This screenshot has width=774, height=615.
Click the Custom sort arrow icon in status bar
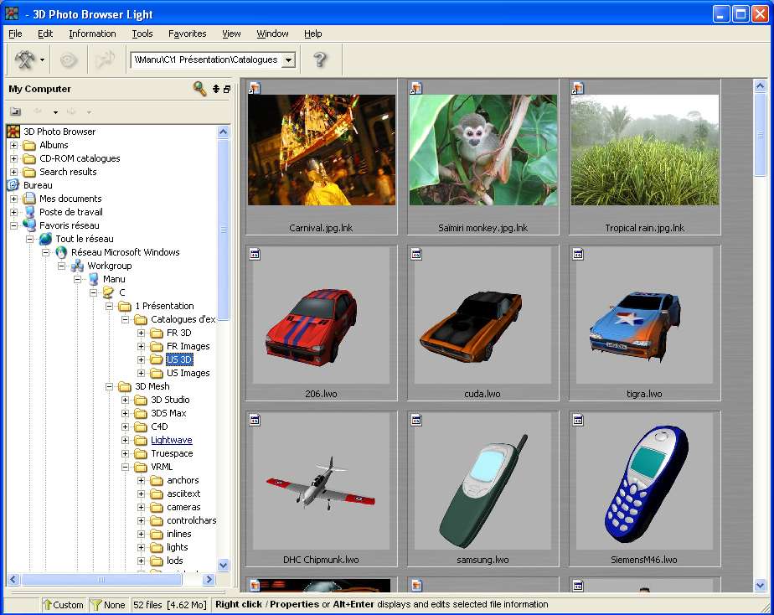point(48,605)
